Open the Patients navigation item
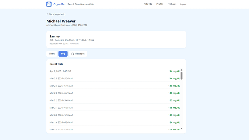Image resolution: width=249 pixels, height=140 pixels. pos(148,4)
